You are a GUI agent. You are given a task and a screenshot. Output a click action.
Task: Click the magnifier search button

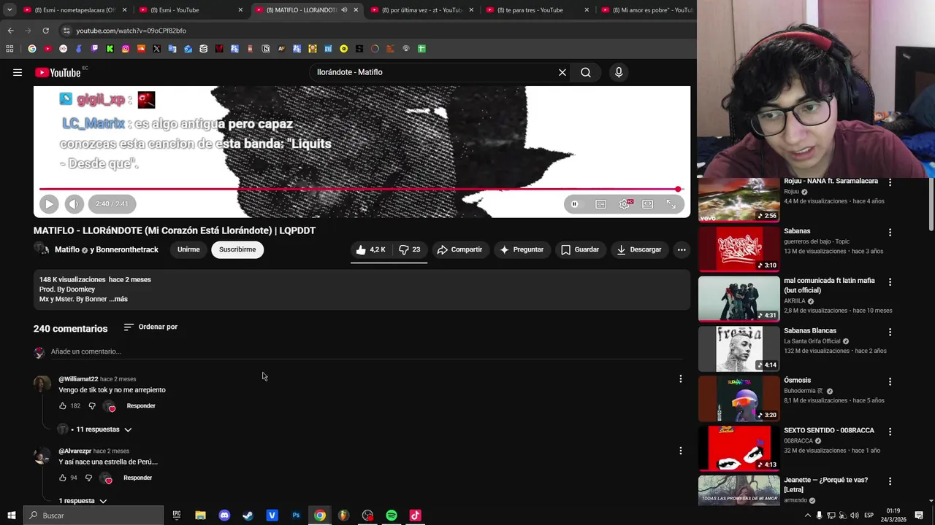click(x=586, y=72)
